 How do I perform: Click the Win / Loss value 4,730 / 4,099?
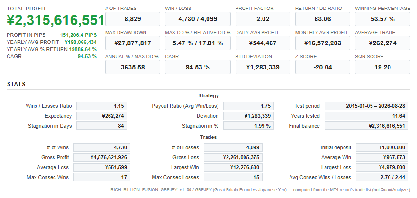tap(198, 19)
